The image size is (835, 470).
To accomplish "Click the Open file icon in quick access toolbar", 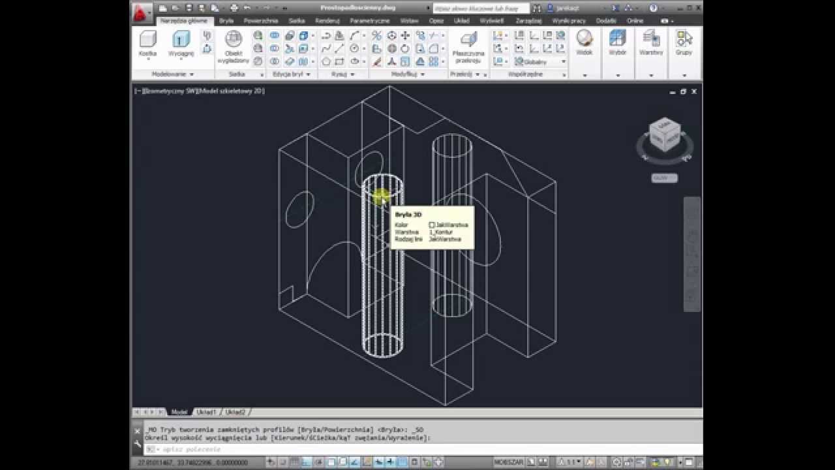I will [x=176, y=8].
